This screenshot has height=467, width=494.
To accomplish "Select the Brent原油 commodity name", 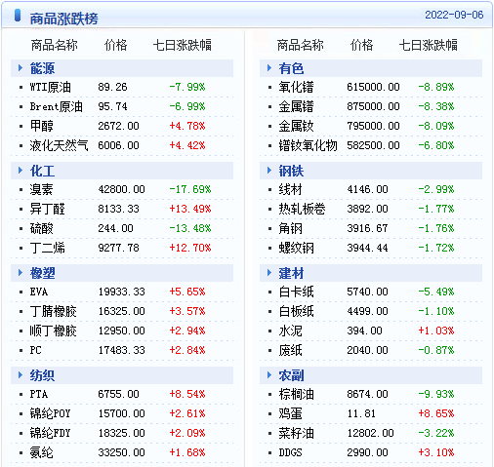I will tap(56, 106).
